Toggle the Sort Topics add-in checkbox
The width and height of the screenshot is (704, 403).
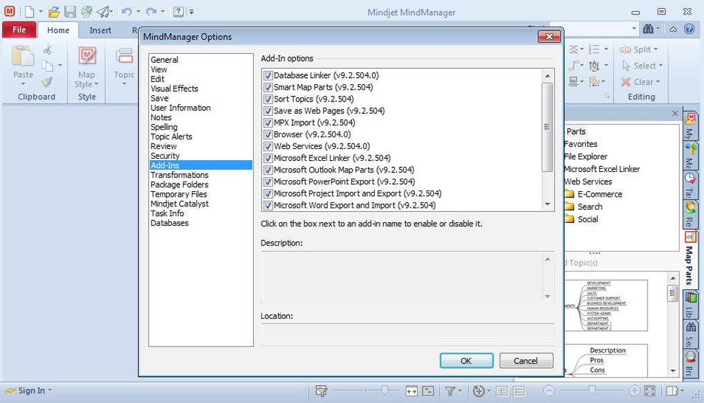click(268, 99)
